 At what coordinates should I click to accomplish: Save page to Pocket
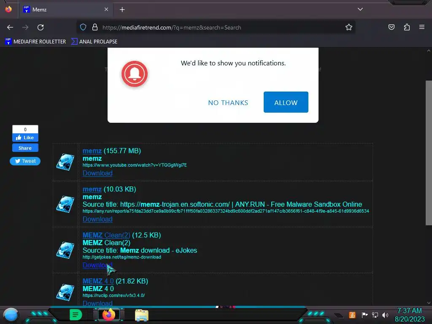[x=391, y=27]
